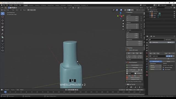Image resolution: width=176 pixels, height=99 pixels.
Task: Click the zoom view magnifier gizmo
Action: [x=123, y=21]
